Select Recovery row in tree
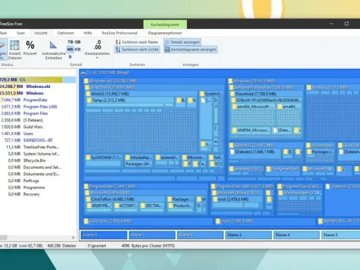The image size is (360, 270). (x=38, y=194)
